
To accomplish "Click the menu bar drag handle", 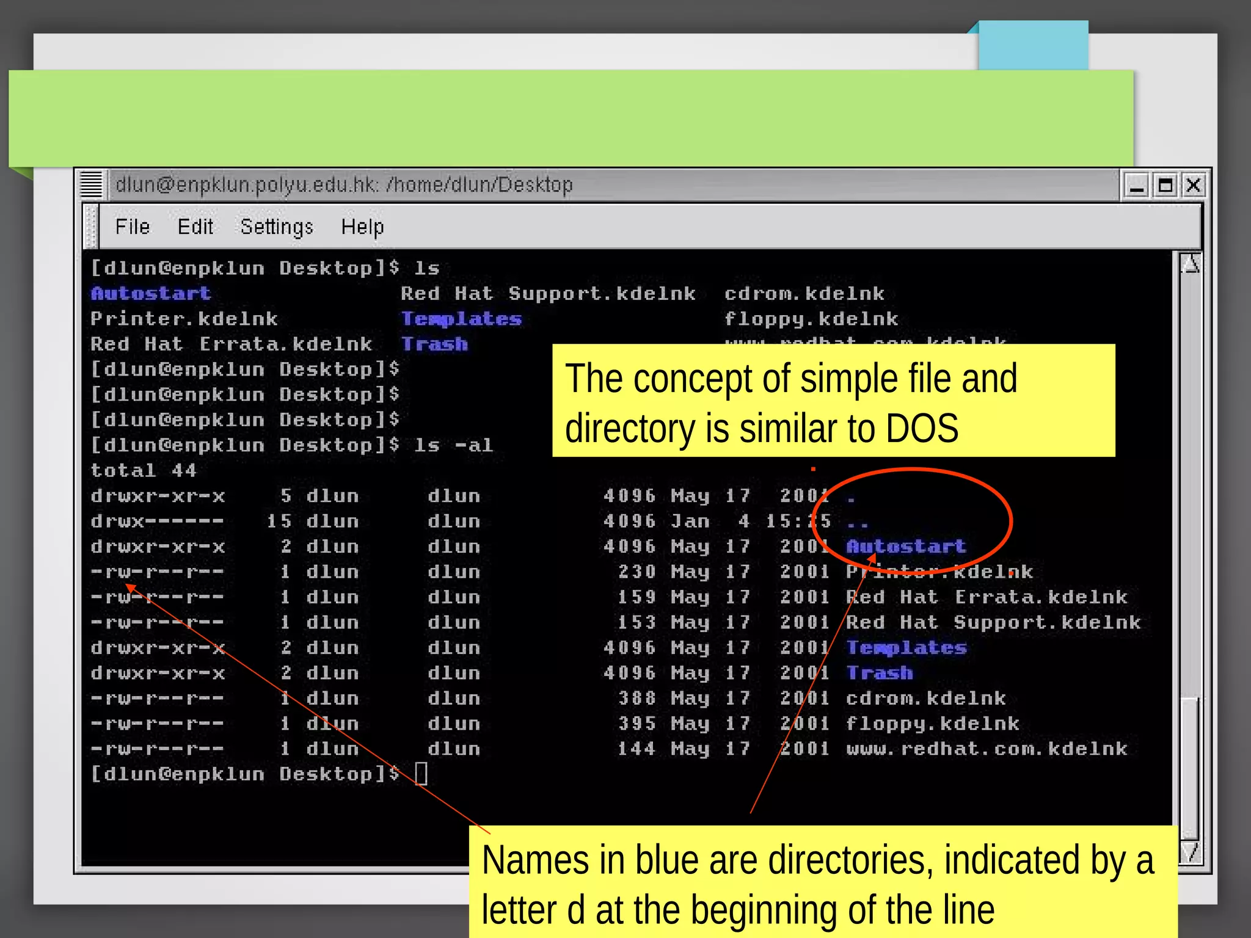I will coord(91,227).
